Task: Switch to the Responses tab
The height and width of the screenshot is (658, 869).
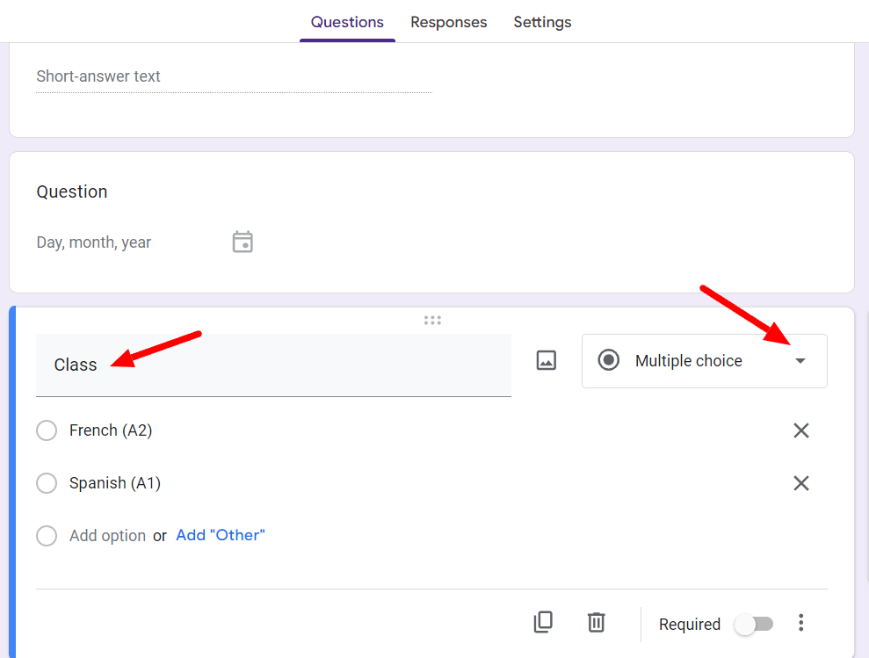Action: pos(448,22)
